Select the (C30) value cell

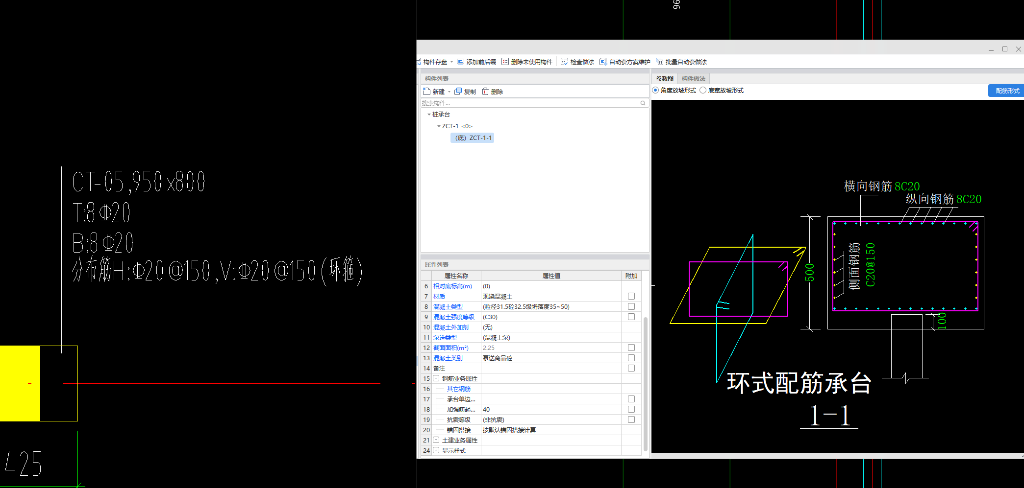pos(551,317)
